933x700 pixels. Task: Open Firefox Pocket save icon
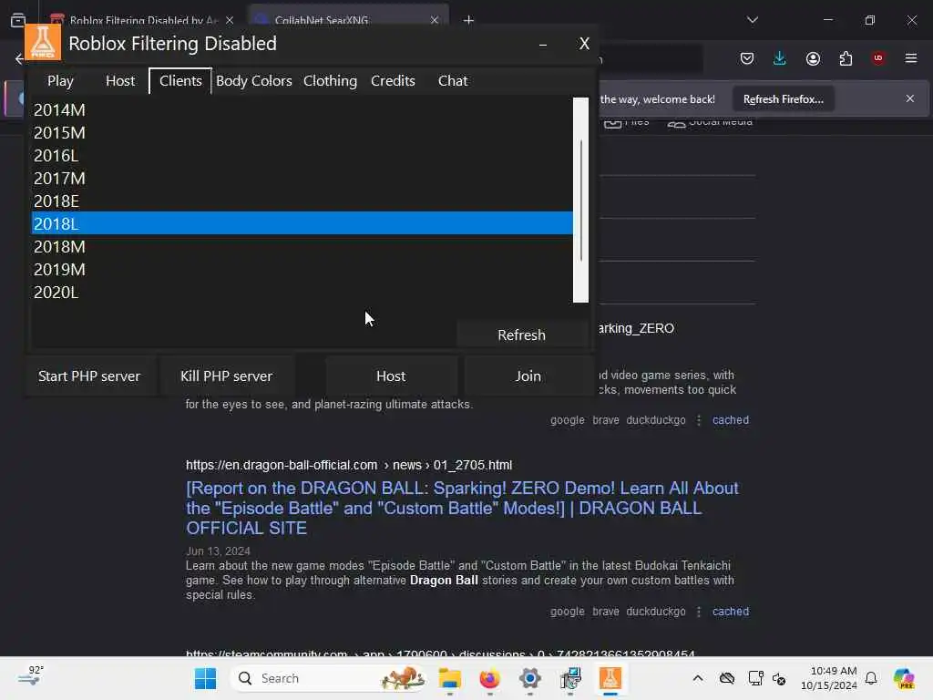(x=747, y=58)
